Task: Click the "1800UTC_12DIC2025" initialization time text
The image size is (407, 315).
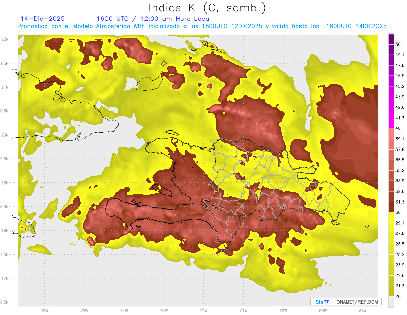Action: pos(232,26)
